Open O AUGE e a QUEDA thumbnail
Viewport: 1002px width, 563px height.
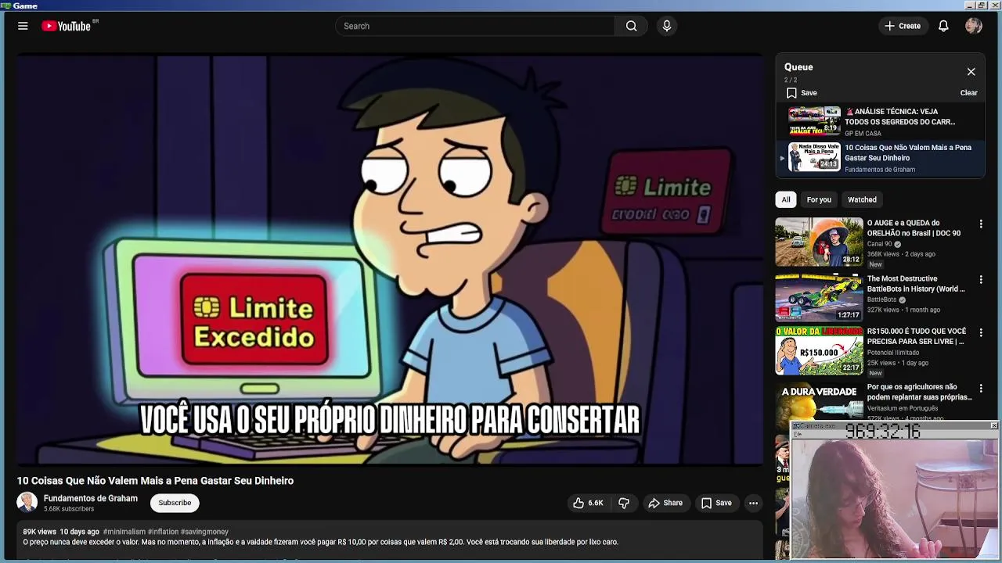819,242
